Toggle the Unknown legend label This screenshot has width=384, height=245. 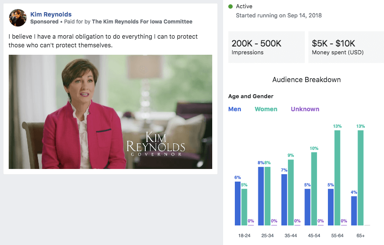[x=305, y=109]
